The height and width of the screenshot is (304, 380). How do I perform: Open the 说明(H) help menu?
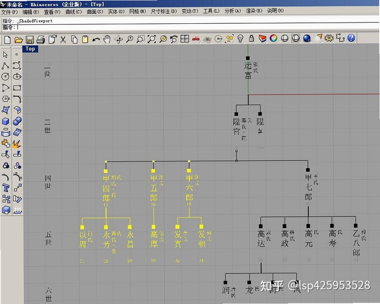(275, 10)
